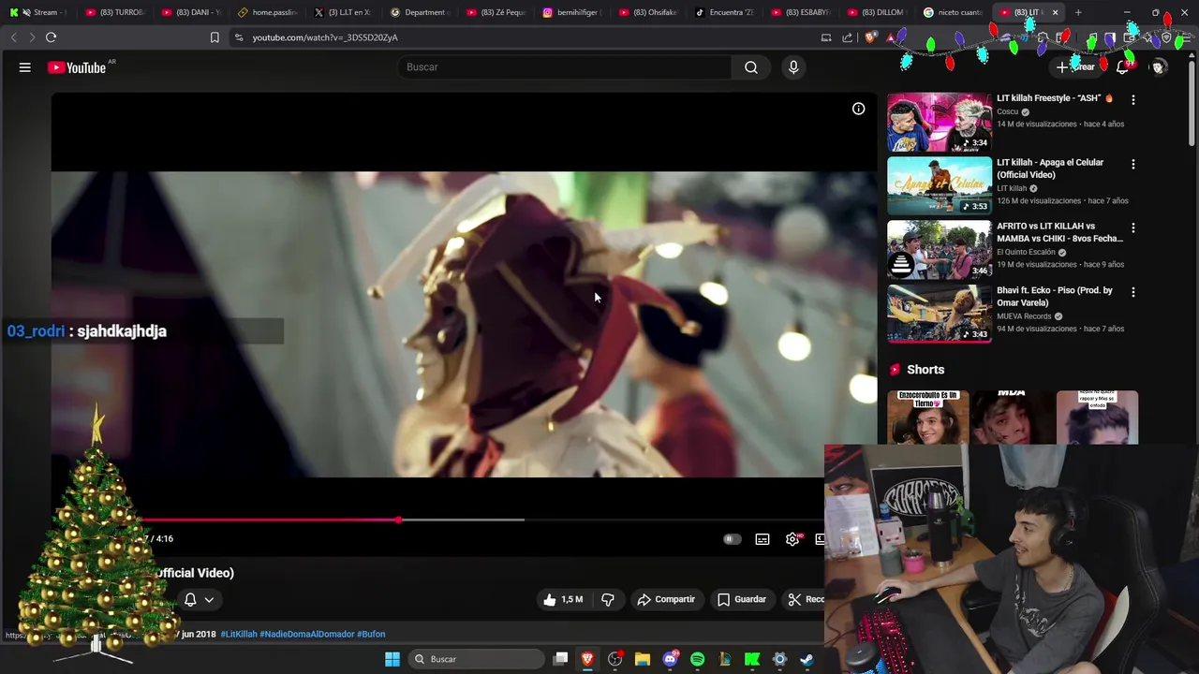The height and width of the screenshot is (674, 1199).
Task: Click the #NadieDomaAlDomador hashtag link
Action: 307,634
